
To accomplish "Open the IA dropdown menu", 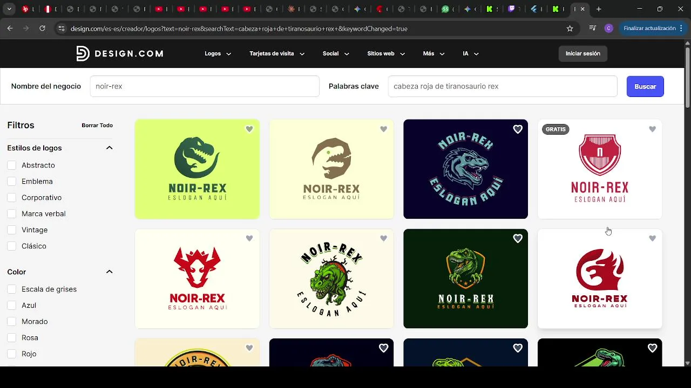I will (471, 53).
